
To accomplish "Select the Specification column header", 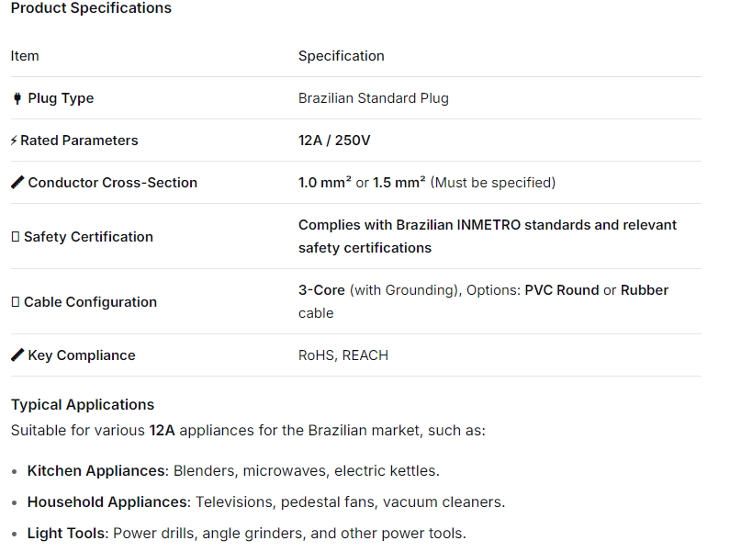I will 341,56.
